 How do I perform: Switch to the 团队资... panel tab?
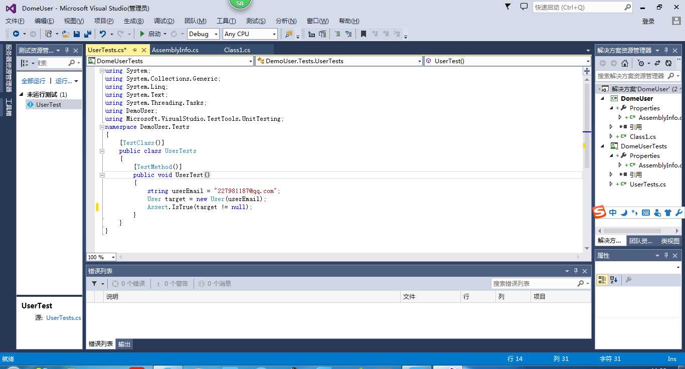click(641, 241)
